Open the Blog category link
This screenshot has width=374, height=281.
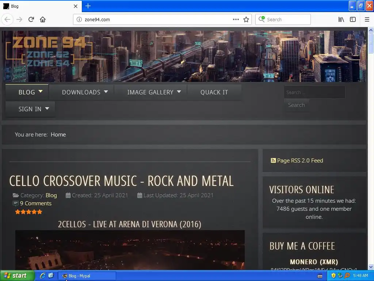[51, 195]
